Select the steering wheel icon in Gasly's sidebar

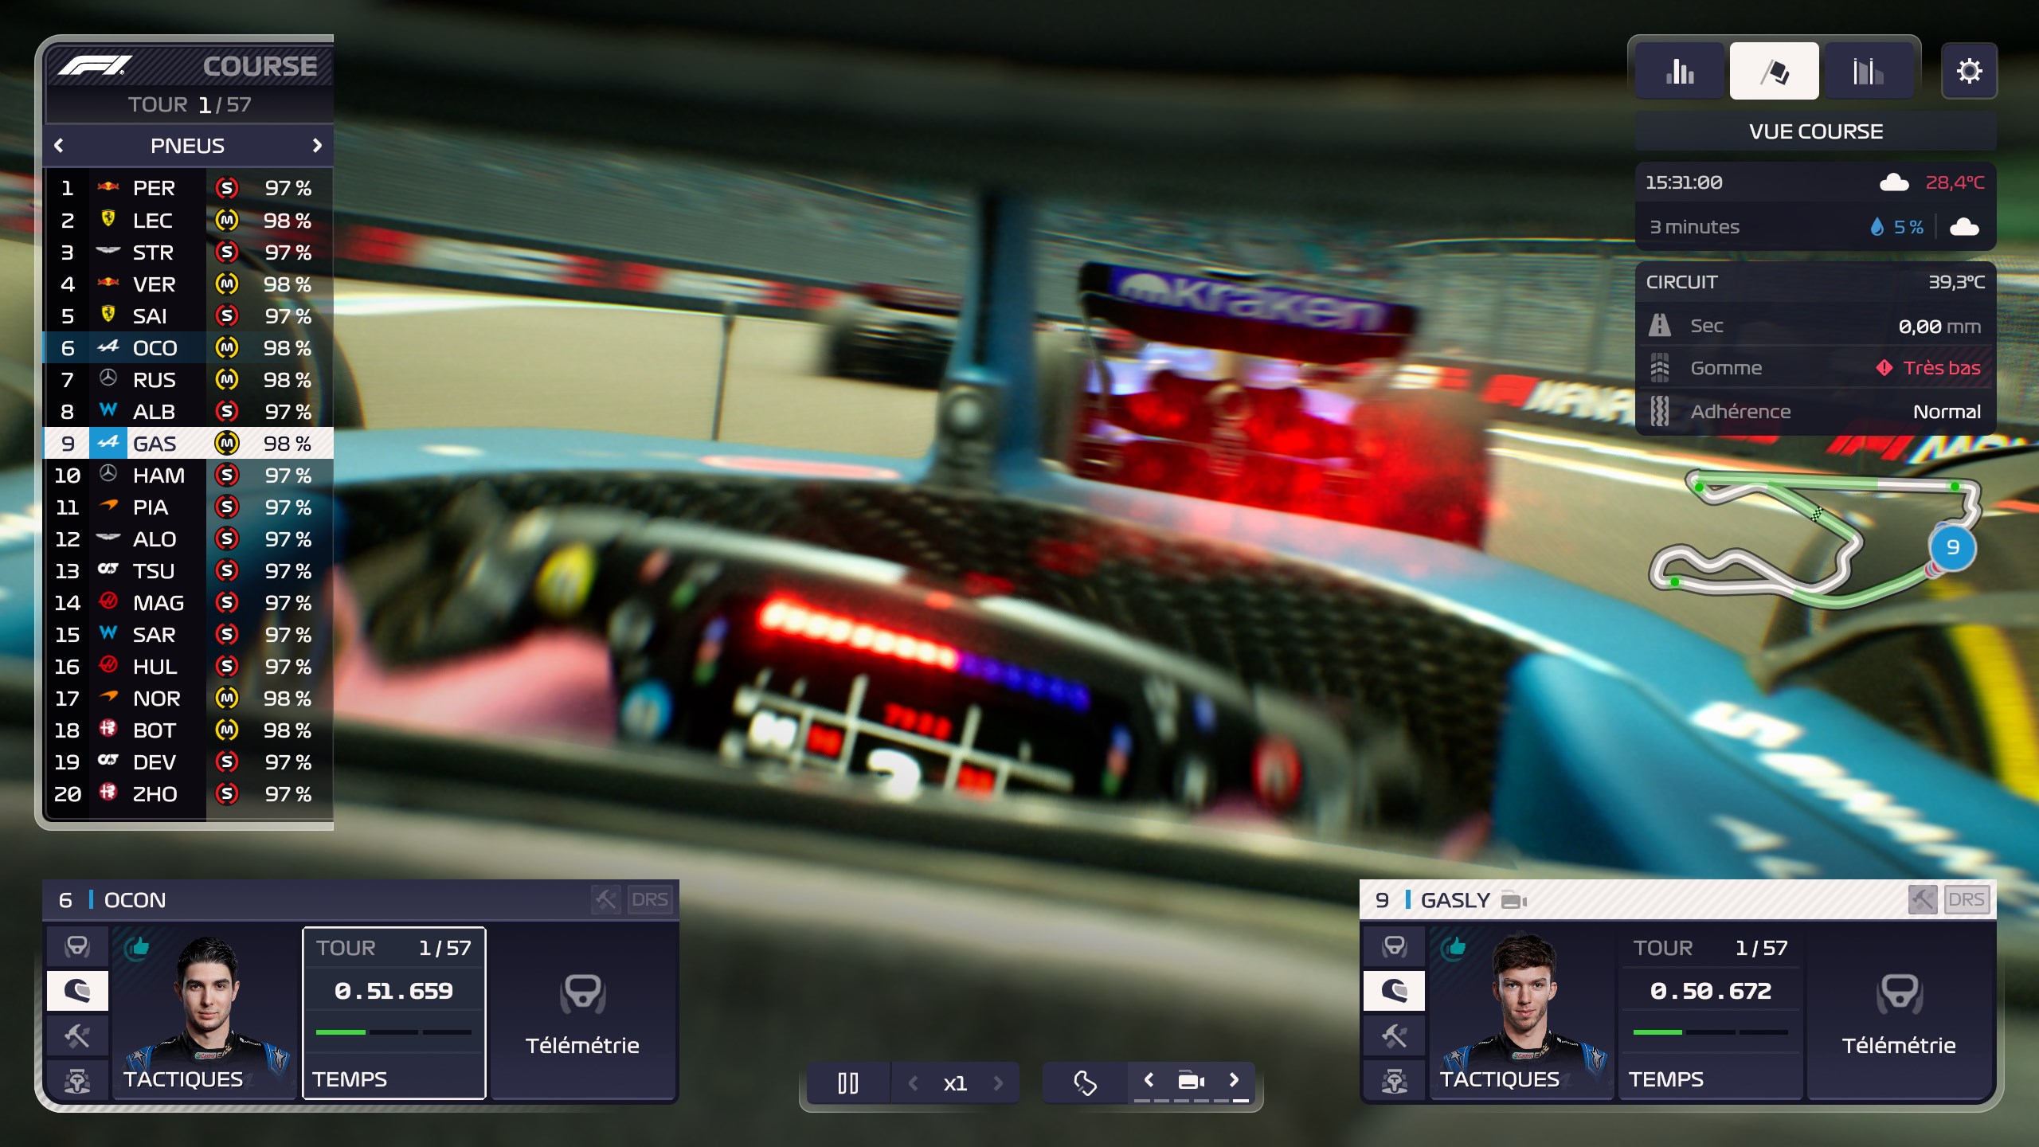pyautogui.click(x=1394, y=946)
